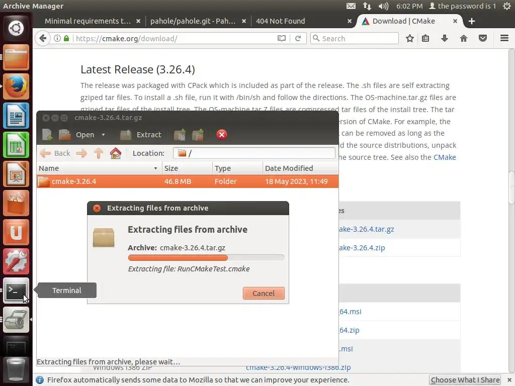This screenshot has width=515, height=386.
Task: Switch to the 404 Not Found tab
Action: coord(281,21)
